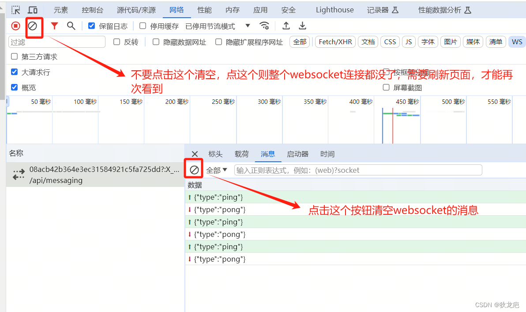Clear the network log
This screenshot has width=526, height=312.
click(33, 26)
